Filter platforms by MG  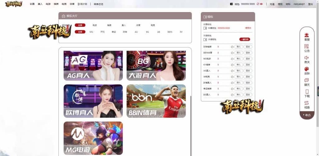tap(91, 32)
